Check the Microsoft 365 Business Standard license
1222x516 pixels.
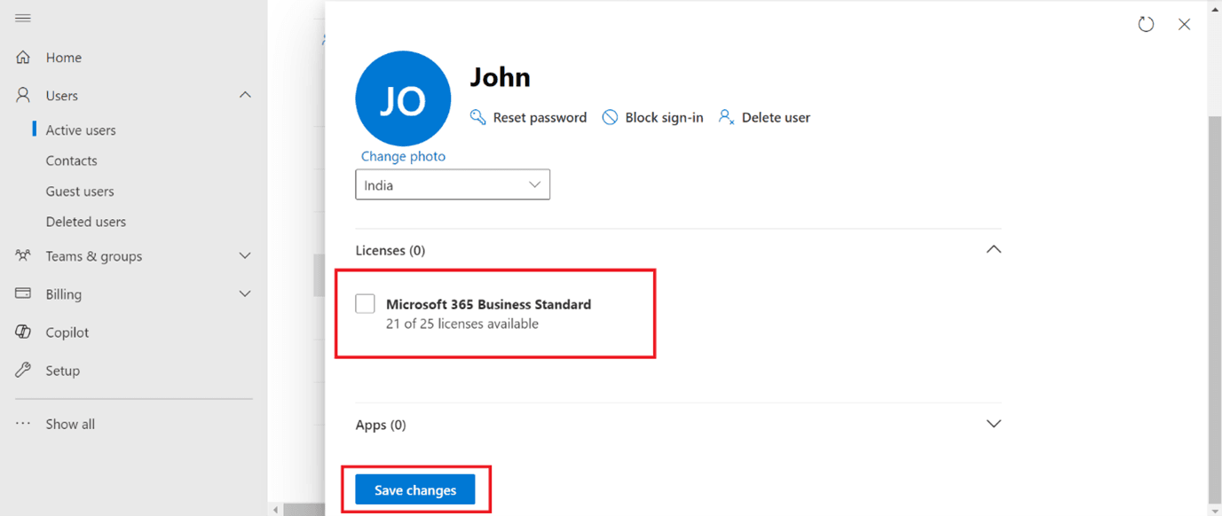(x=365, y=303)
